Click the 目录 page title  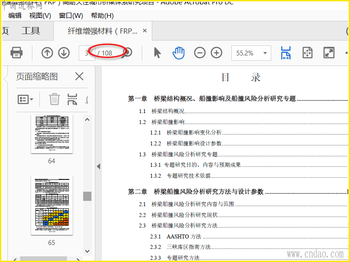click(241, 77)
